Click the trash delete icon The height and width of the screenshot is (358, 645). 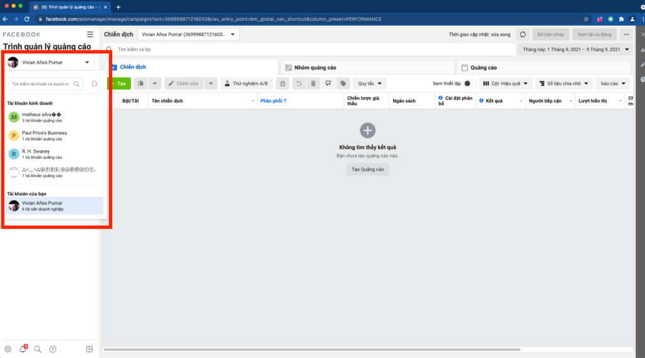(x=313, y=84)
